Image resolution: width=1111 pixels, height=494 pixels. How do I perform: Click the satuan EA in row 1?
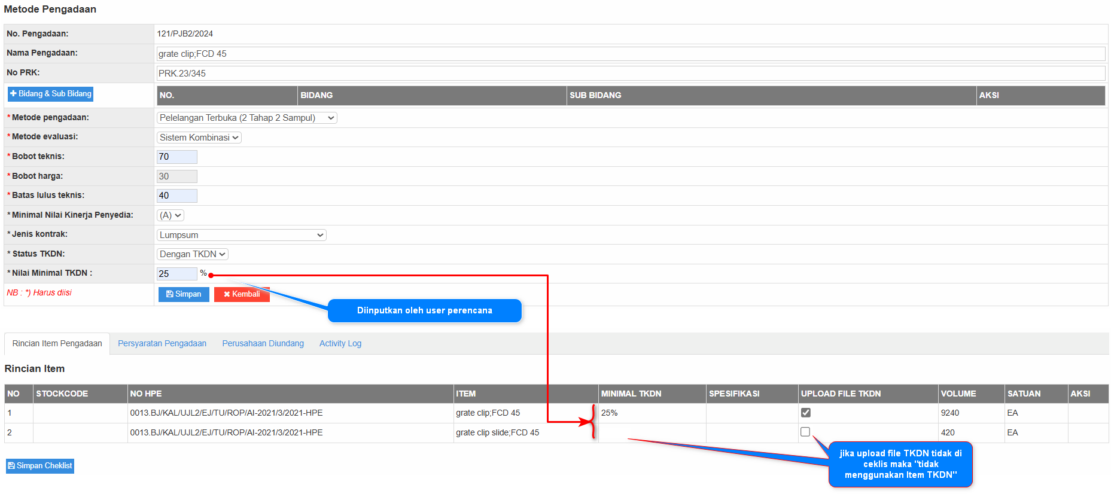(x=1013, y=413)
